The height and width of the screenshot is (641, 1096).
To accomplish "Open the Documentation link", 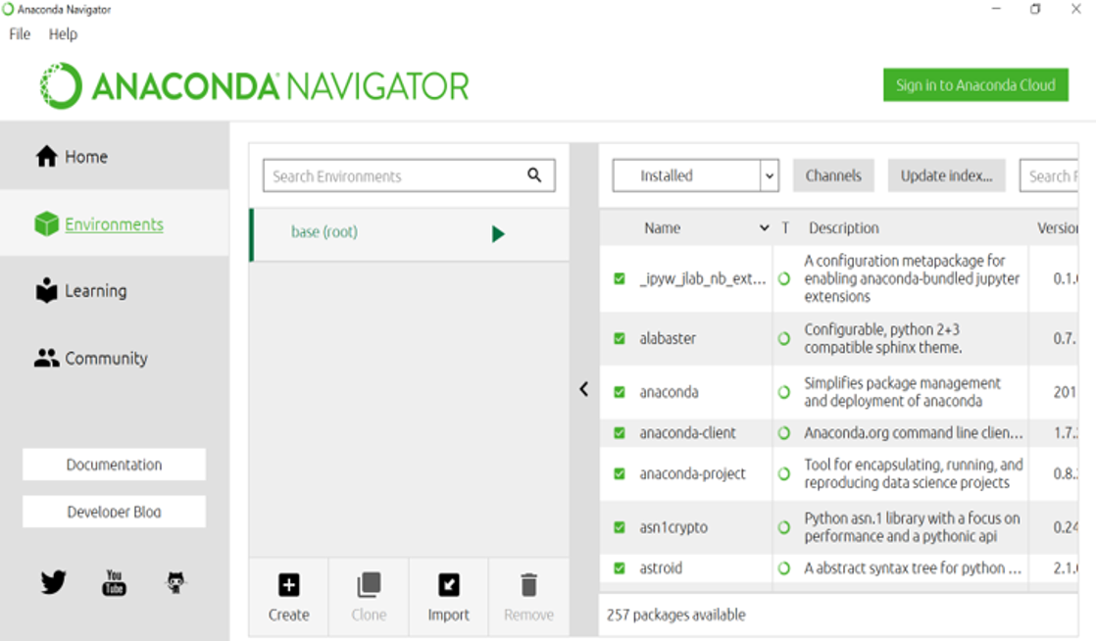I will [x=114, y=465].
